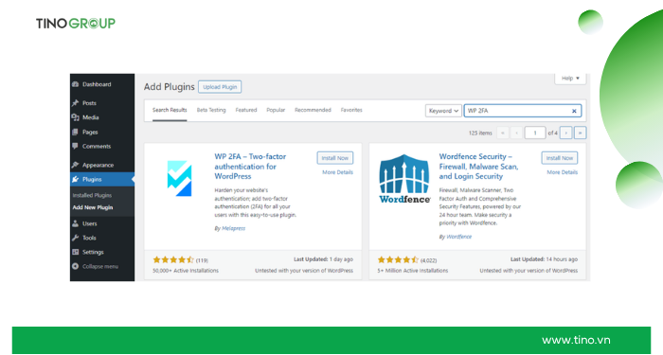
Task: Open the Comments menu item
Action: tap(102, 146)
